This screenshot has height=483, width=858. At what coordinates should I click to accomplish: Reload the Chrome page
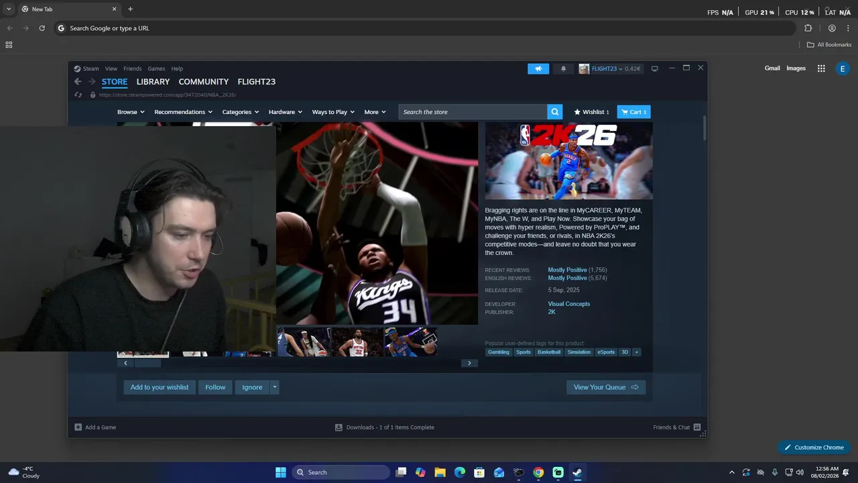(x=42, y=28)
